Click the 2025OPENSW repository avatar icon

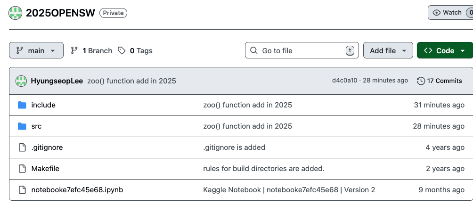[x=16, y=13]
